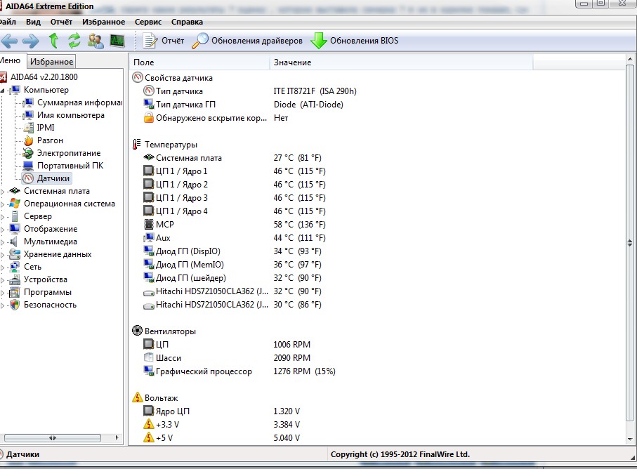
Task: Select the Диод ГП (DispIO) row
Action: point(232,251)
